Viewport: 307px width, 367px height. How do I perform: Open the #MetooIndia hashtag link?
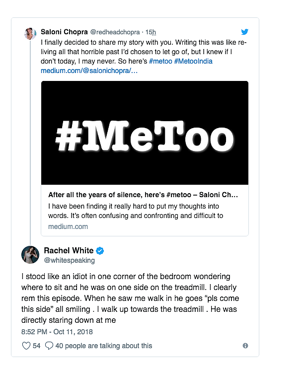pos(193,61)
